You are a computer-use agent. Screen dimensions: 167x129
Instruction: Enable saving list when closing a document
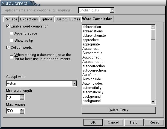pos(11,57)
